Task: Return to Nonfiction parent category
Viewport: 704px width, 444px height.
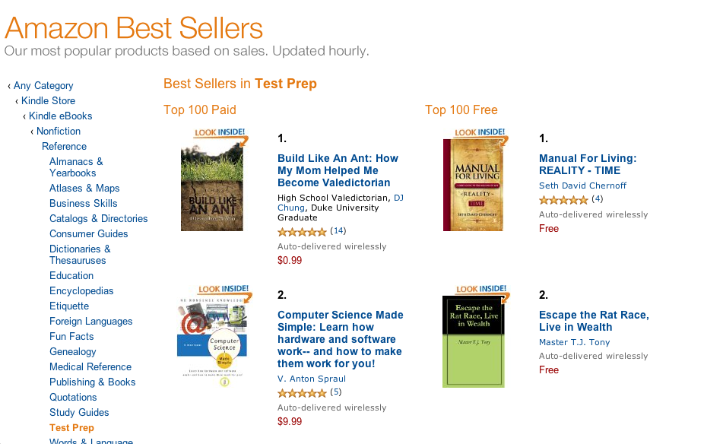Action: pos(59,131)
